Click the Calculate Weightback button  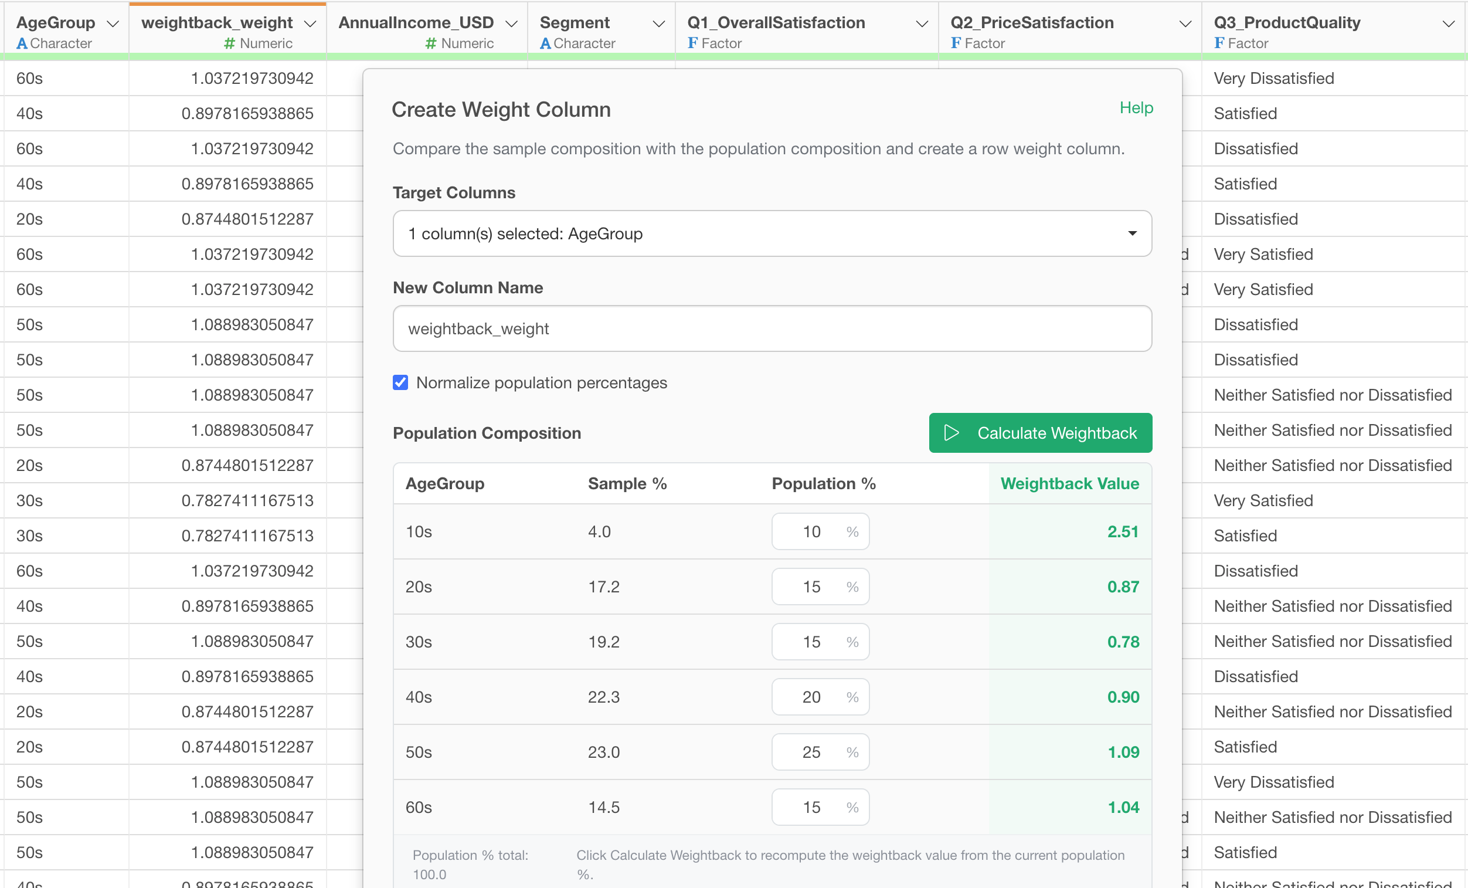(1040, 433)
